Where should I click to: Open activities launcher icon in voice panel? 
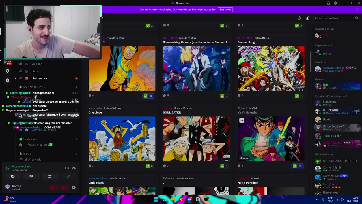50,176
